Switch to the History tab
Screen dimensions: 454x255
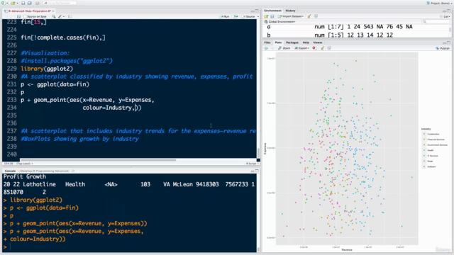coord(290,11)
